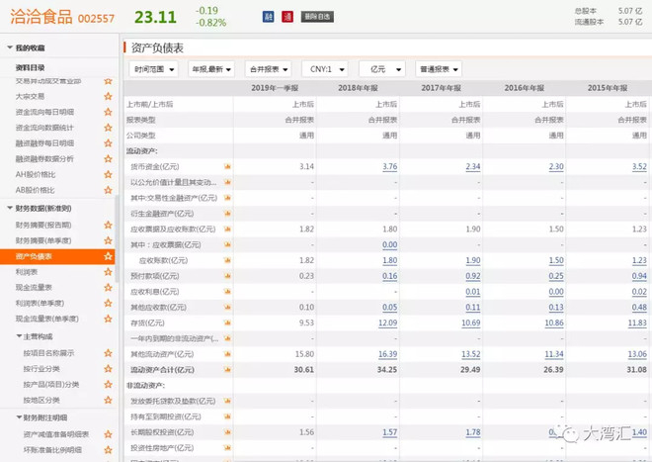Viewport: 652px width, 462px height.
Task: Open the chart icon for 流动资产合计(亿元)
Action: pyautogui.click(x=227, y=370)
